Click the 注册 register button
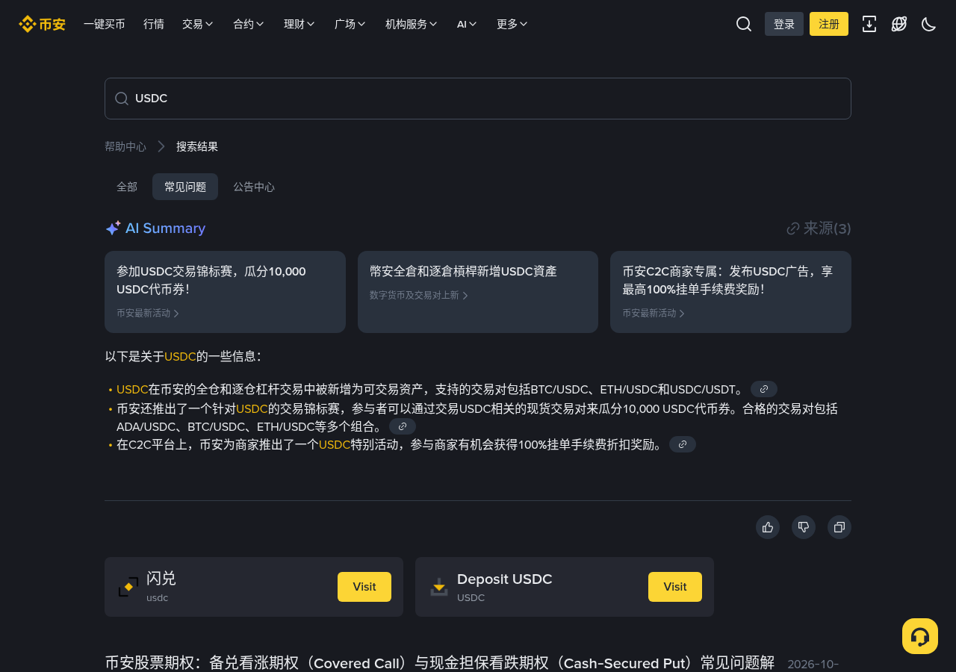The height and width of the screenshot is (672, 956). pyautogui.click(x=829, y=24)
